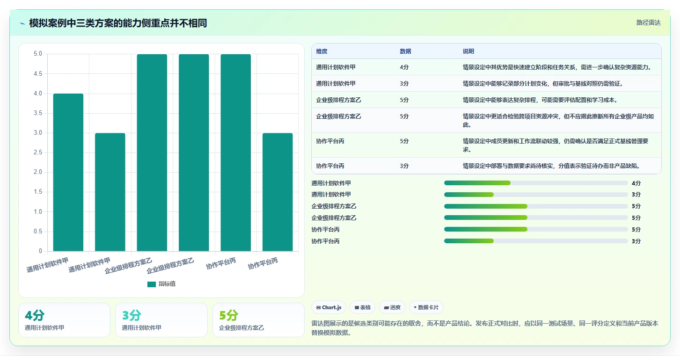Click table text 情景设定中其优势是快速建立阶段
The width and height of the screenshot is (680, 356).
click(506, 67)
